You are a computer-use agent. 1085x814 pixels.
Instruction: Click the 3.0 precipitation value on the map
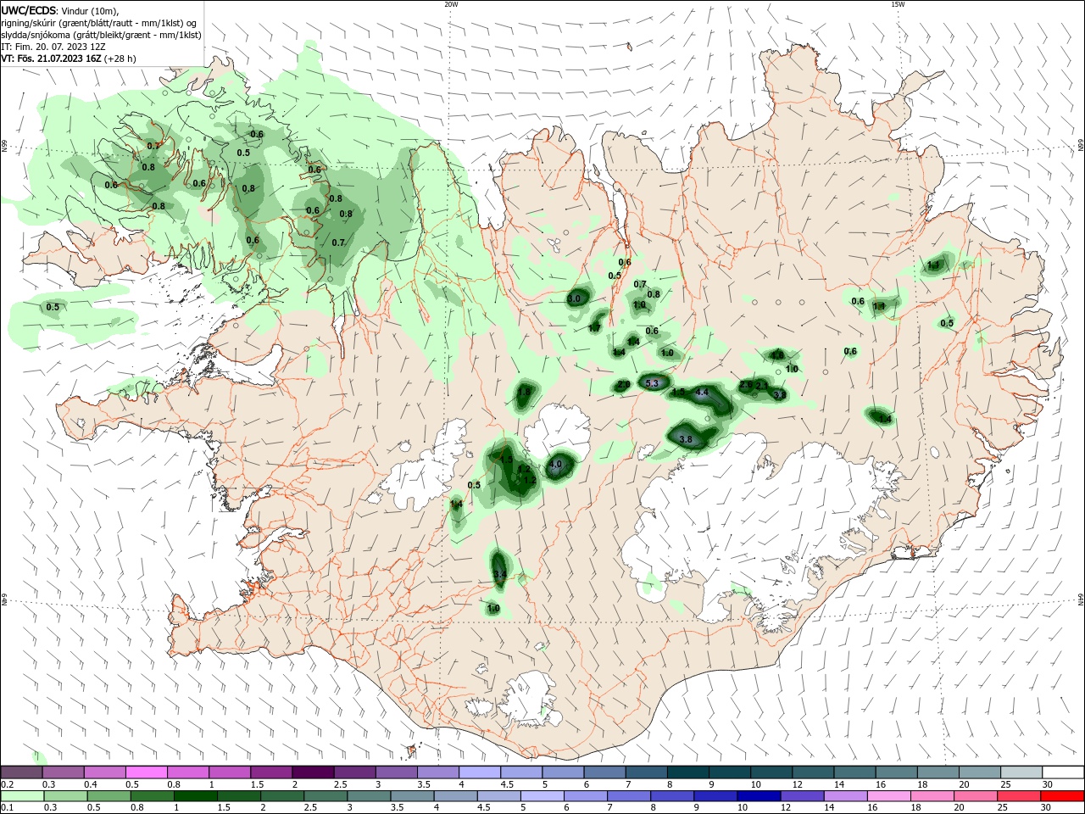click(x=575, y=298)
